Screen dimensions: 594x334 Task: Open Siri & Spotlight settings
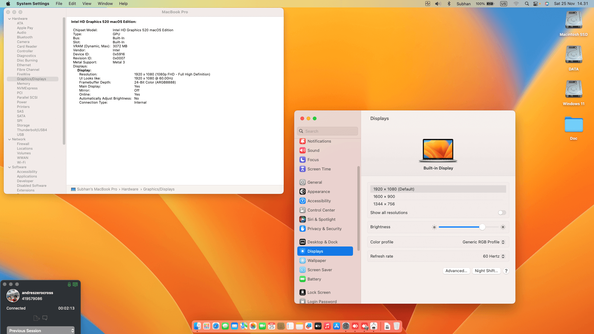[325, 220]
